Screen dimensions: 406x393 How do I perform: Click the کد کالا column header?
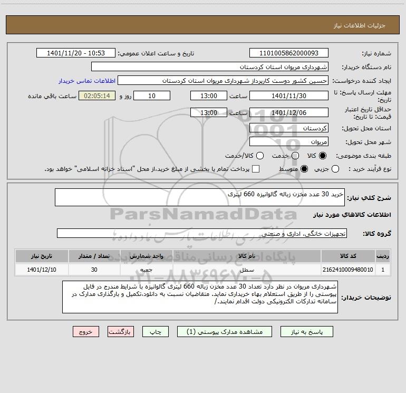tap(348, 256)
